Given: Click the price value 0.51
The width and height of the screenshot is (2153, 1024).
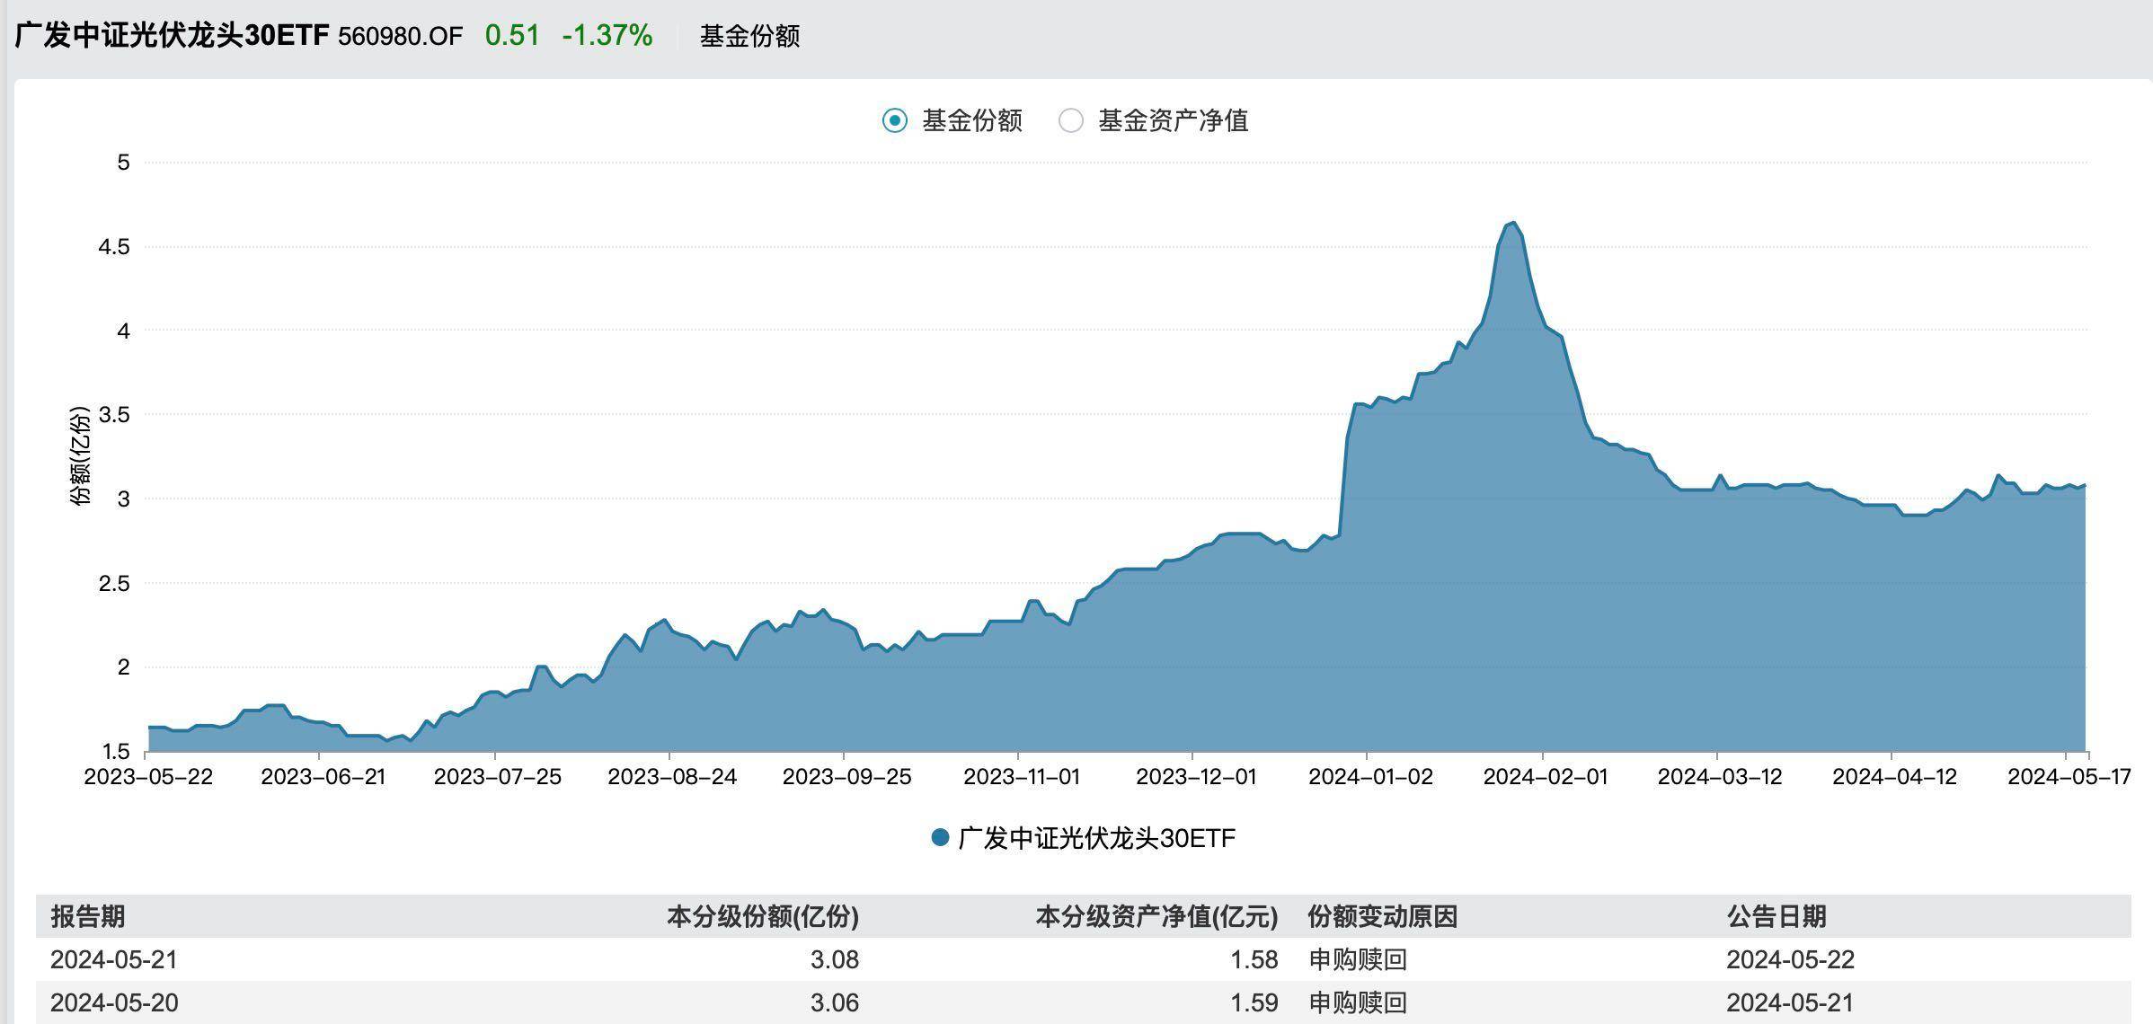Looking at the screenshot, I should pyautogui.click(x=511, y=35).
